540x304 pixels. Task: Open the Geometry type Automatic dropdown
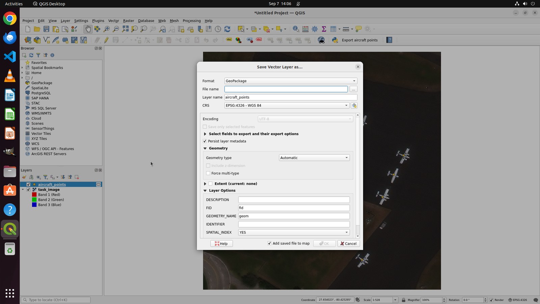(x=314, y=158)
